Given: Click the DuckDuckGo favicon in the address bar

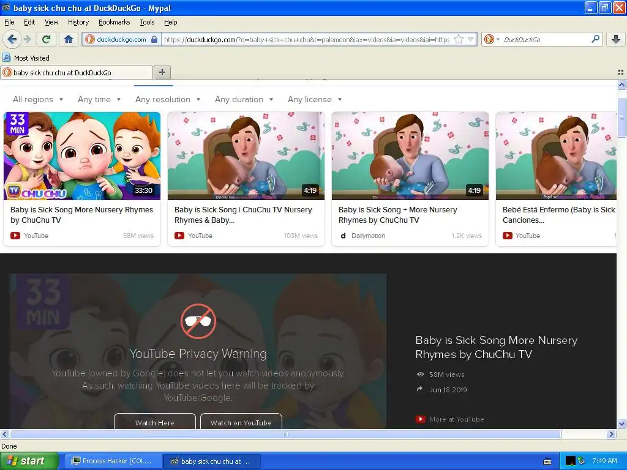Looking at the screenshot, I should (90, 39).
